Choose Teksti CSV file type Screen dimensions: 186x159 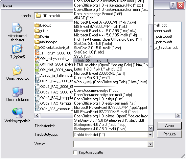coord(111,61)
